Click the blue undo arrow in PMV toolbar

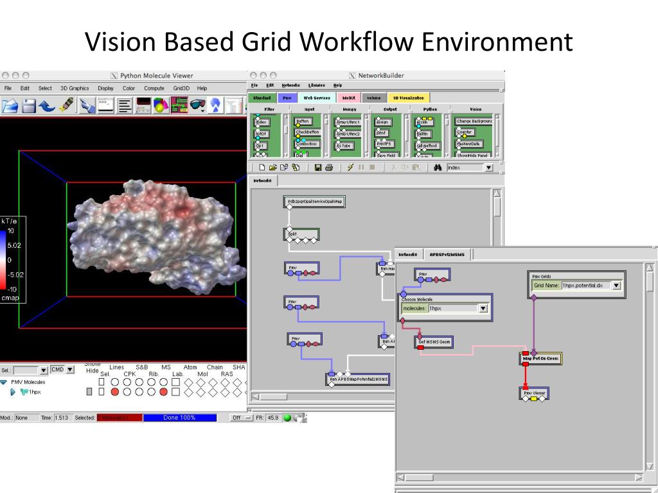[46, 105]
